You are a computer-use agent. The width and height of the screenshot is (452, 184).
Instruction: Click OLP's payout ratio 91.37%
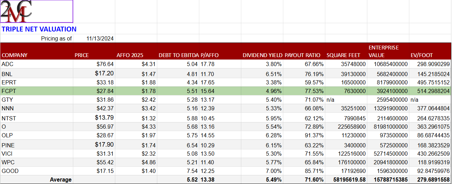315,135
